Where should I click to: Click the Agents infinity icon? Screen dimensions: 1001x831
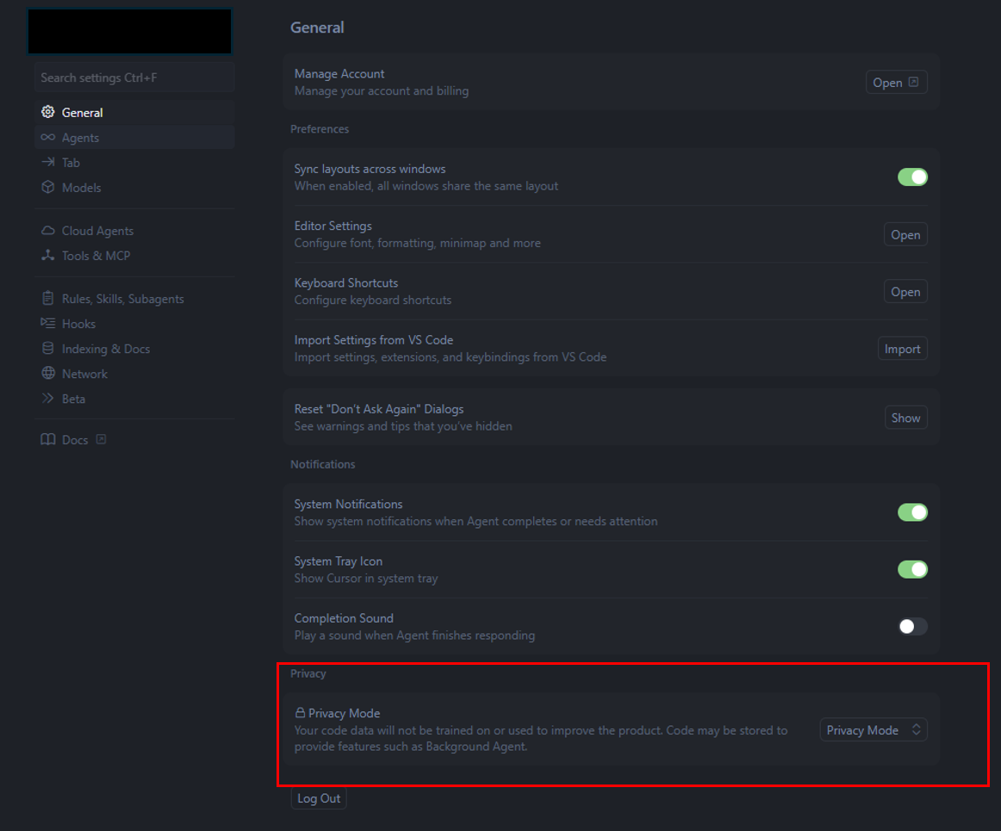pyautogui.click(x=48, y=137)
